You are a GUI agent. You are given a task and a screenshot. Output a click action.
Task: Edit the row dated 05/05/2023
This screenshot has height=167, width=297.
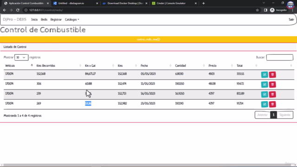pyautogui.click(x=265, y=75)
